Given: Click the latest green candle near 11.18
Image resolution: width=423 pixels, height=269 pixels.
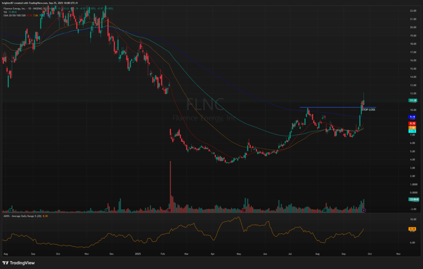Looking at the screenshot, I should pos(364,99).
